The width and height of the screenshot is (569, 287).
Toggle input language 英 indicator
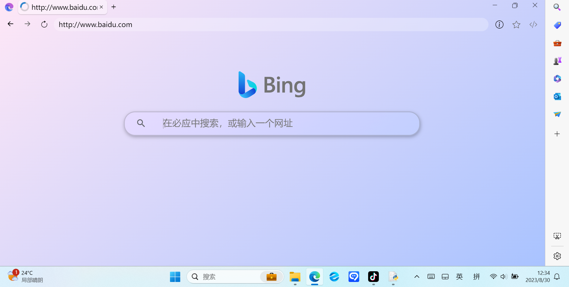[459, 277]
